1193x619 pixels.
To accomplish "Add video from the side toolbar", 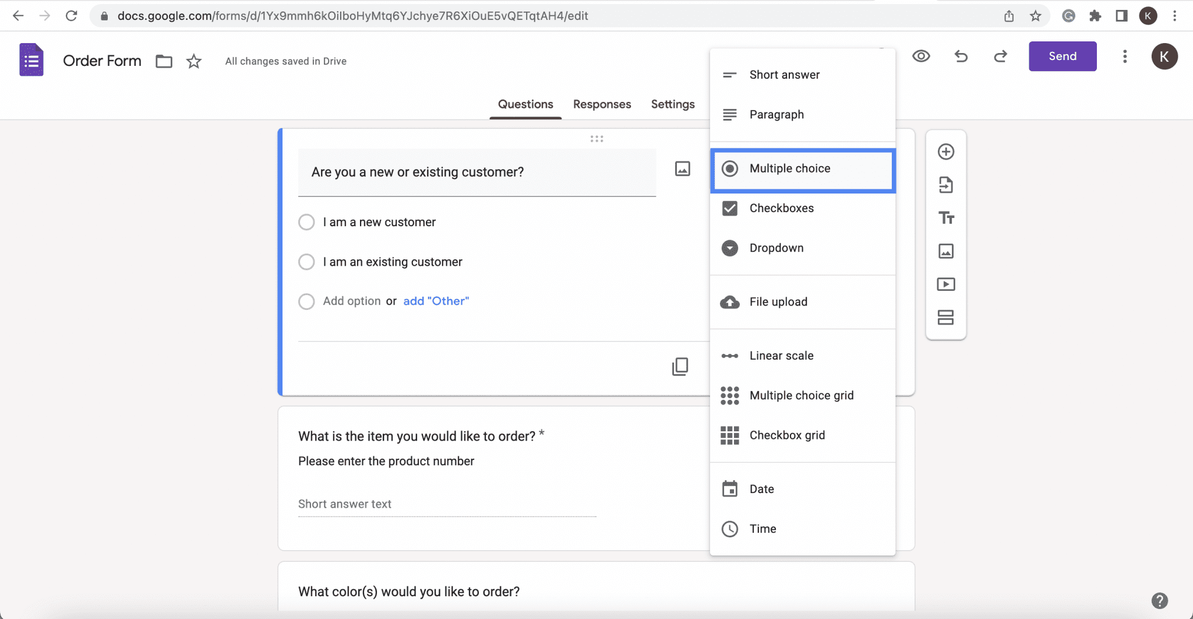I will [x=946, y=284].
